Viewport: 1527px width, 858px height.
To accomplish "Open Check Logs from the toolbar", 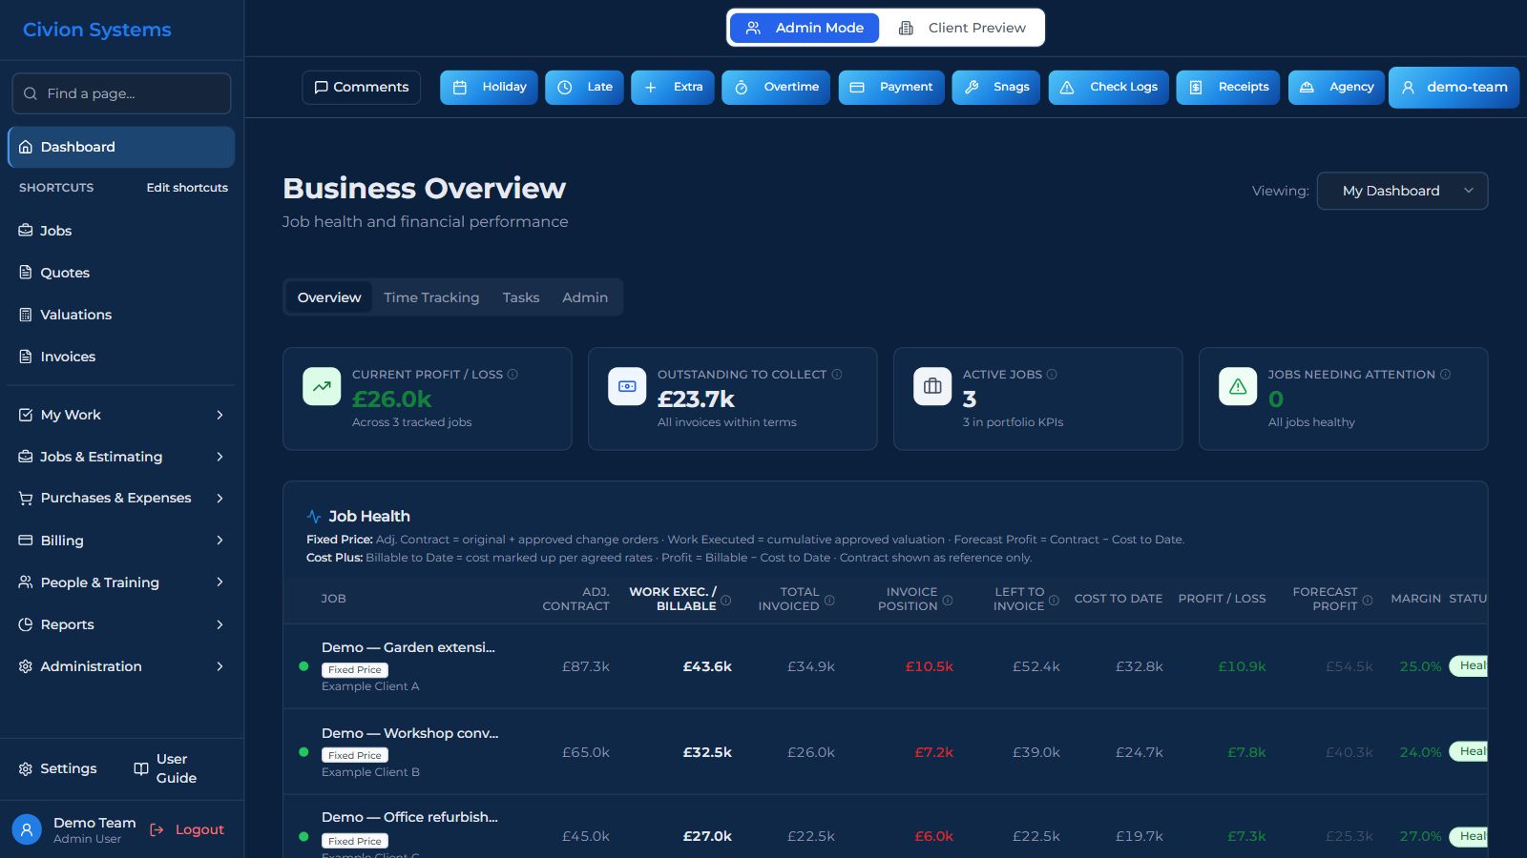I will tap(1109, 87).
